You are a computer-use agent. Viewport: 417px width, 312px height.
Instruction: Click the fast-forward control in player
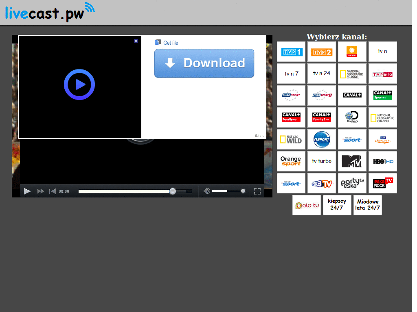tap(41, 191)
